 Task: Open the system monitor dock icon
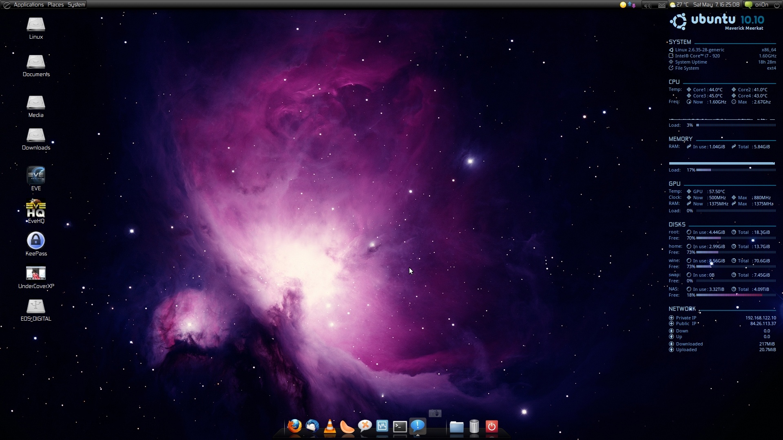tap(382, 426)
